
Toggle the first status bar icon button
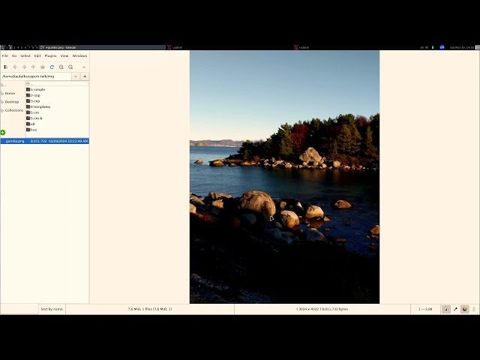coord(446,309)
